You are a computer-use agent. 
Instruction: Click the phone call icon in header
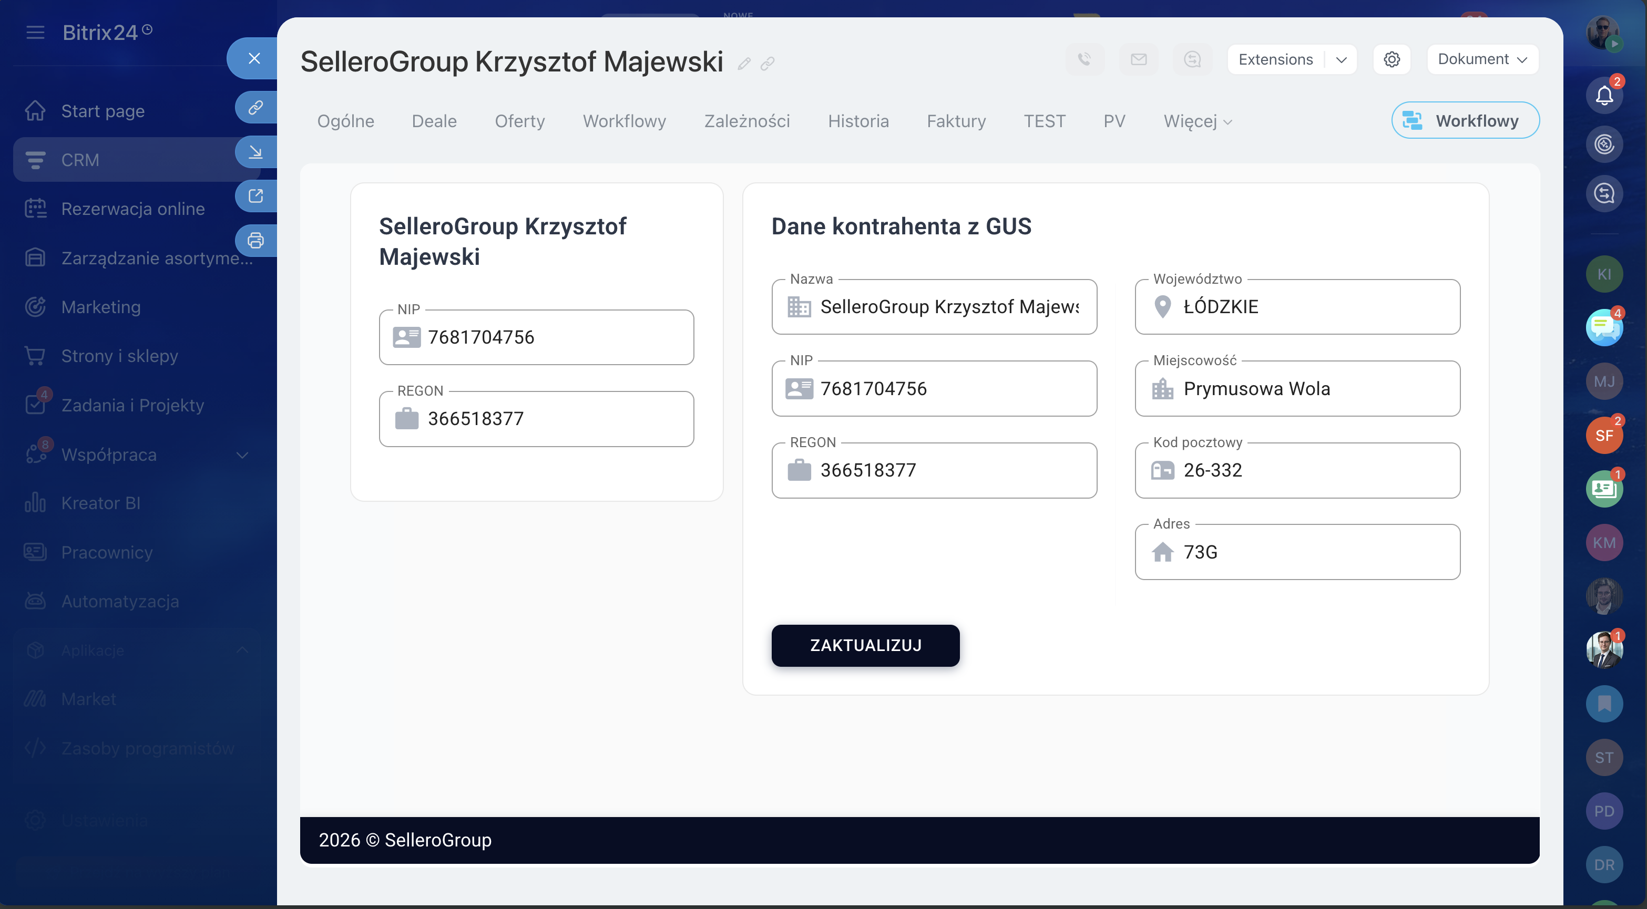(x=1085, y=59)
